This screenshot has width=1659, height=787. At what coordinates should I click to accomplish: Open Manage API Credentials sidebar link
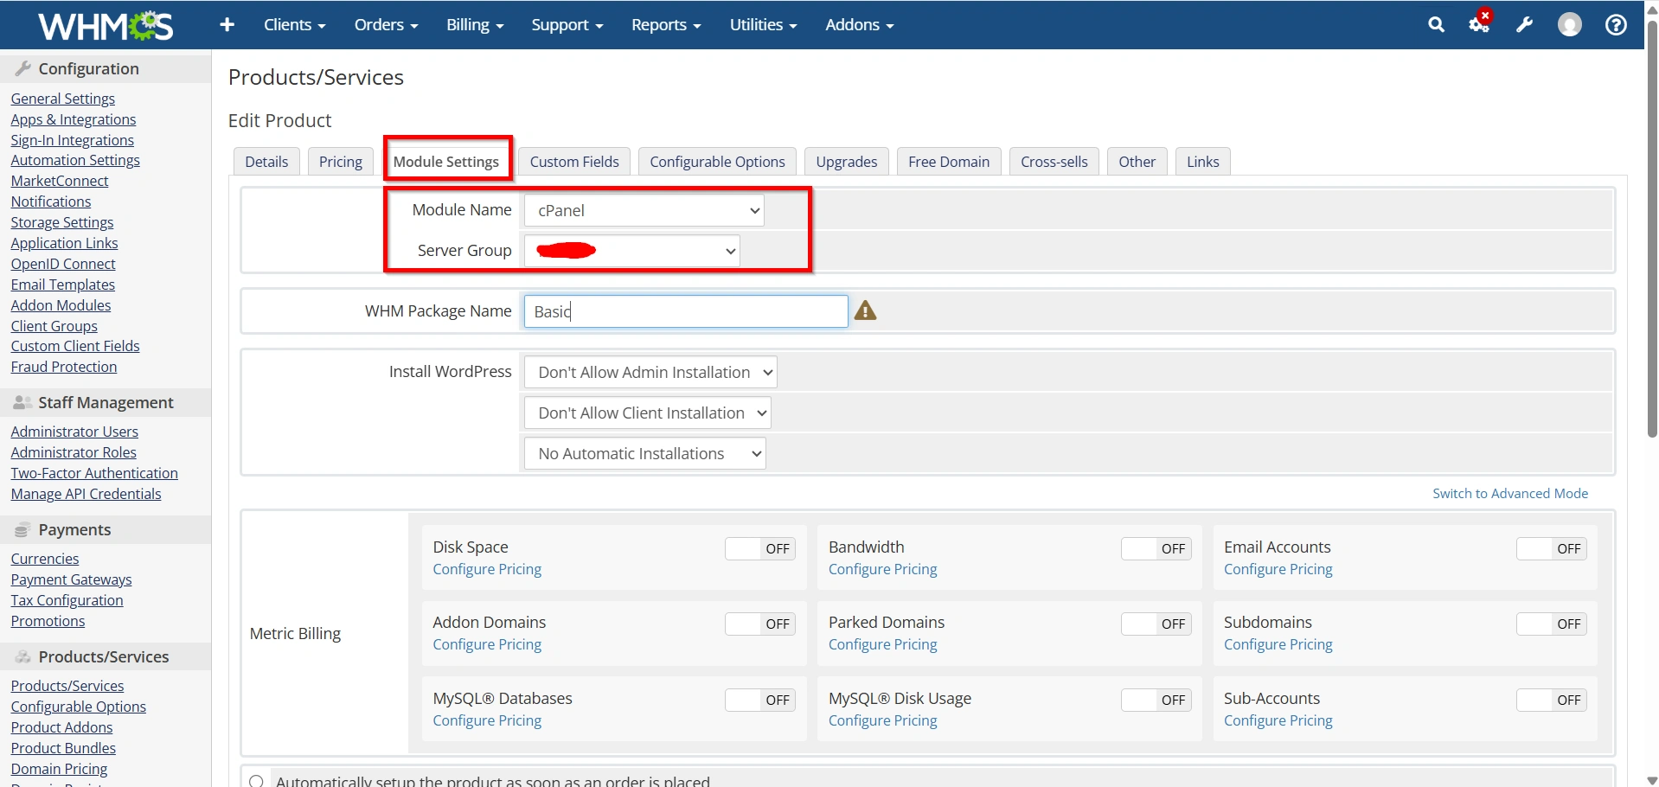pos(86,494)
